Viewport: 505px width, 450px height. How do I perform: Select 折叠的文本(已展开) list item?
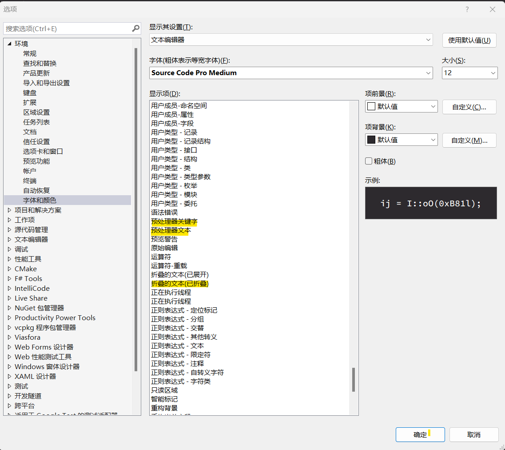pyautogui.click(x=180, y=275)
